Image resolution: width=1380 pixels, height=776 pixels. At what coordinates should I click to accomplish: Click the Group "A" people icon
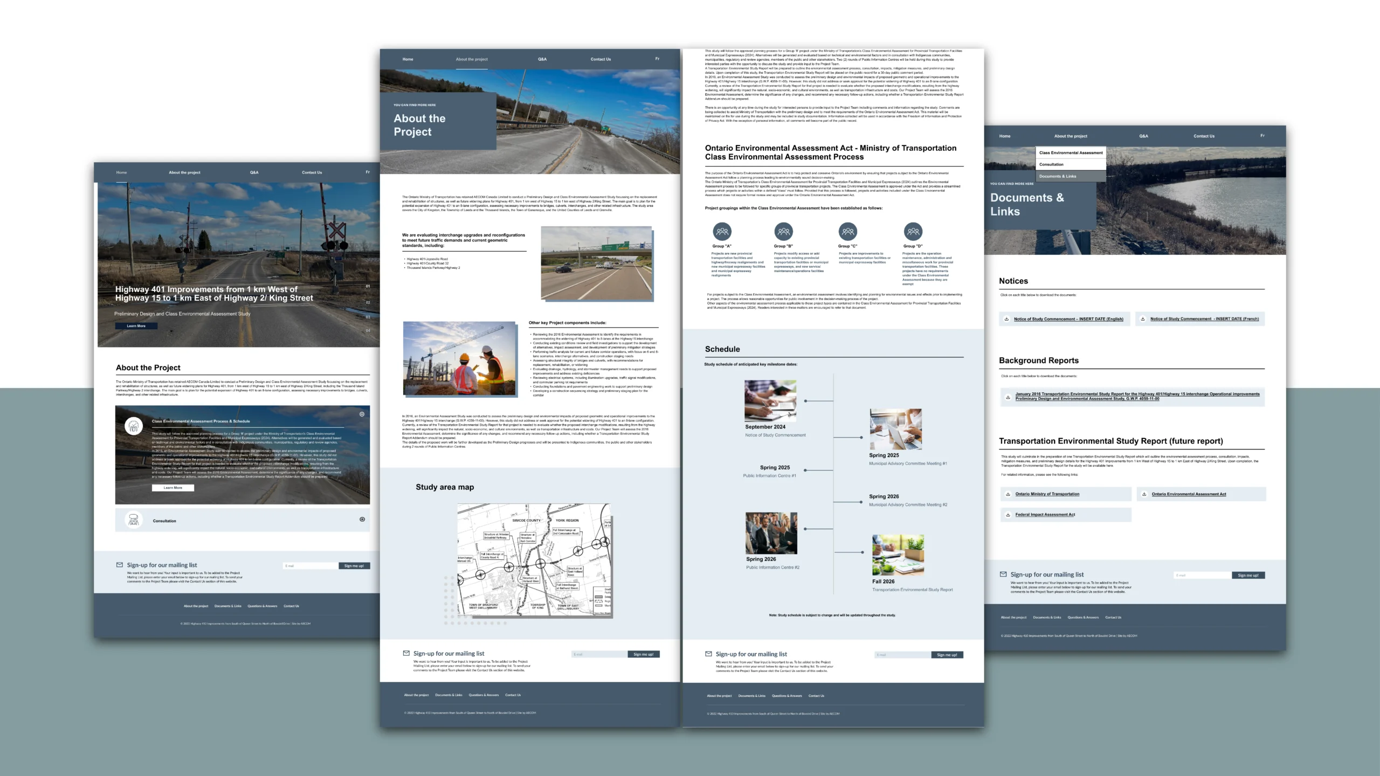click(x=722, y=232)
